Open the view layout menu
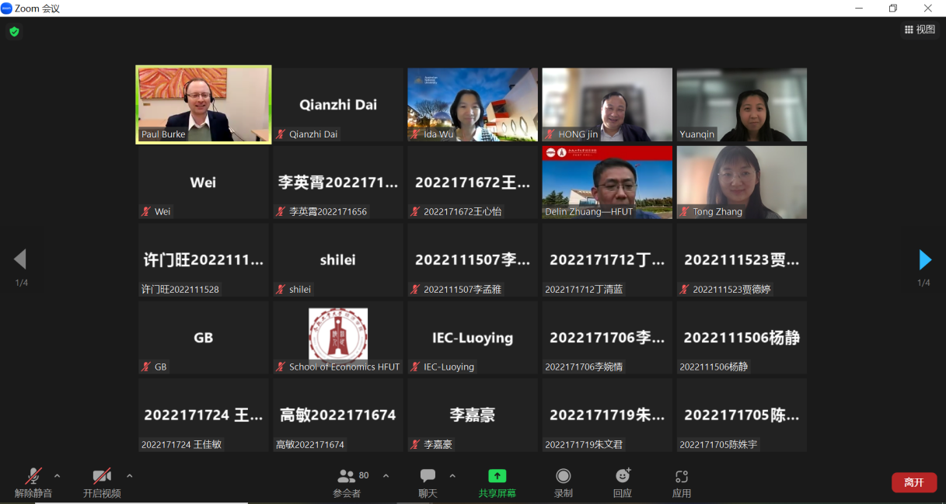 pos(920,30)
